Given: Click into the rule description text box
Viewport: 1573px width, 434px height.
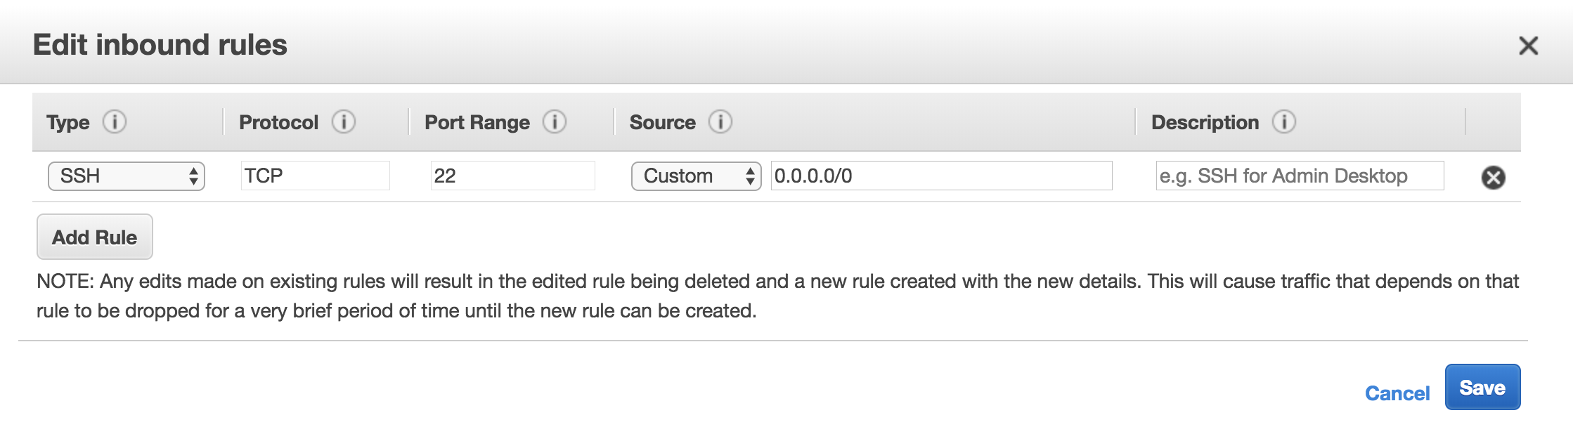Looking at the screenshot, I should click(1300, 176).
